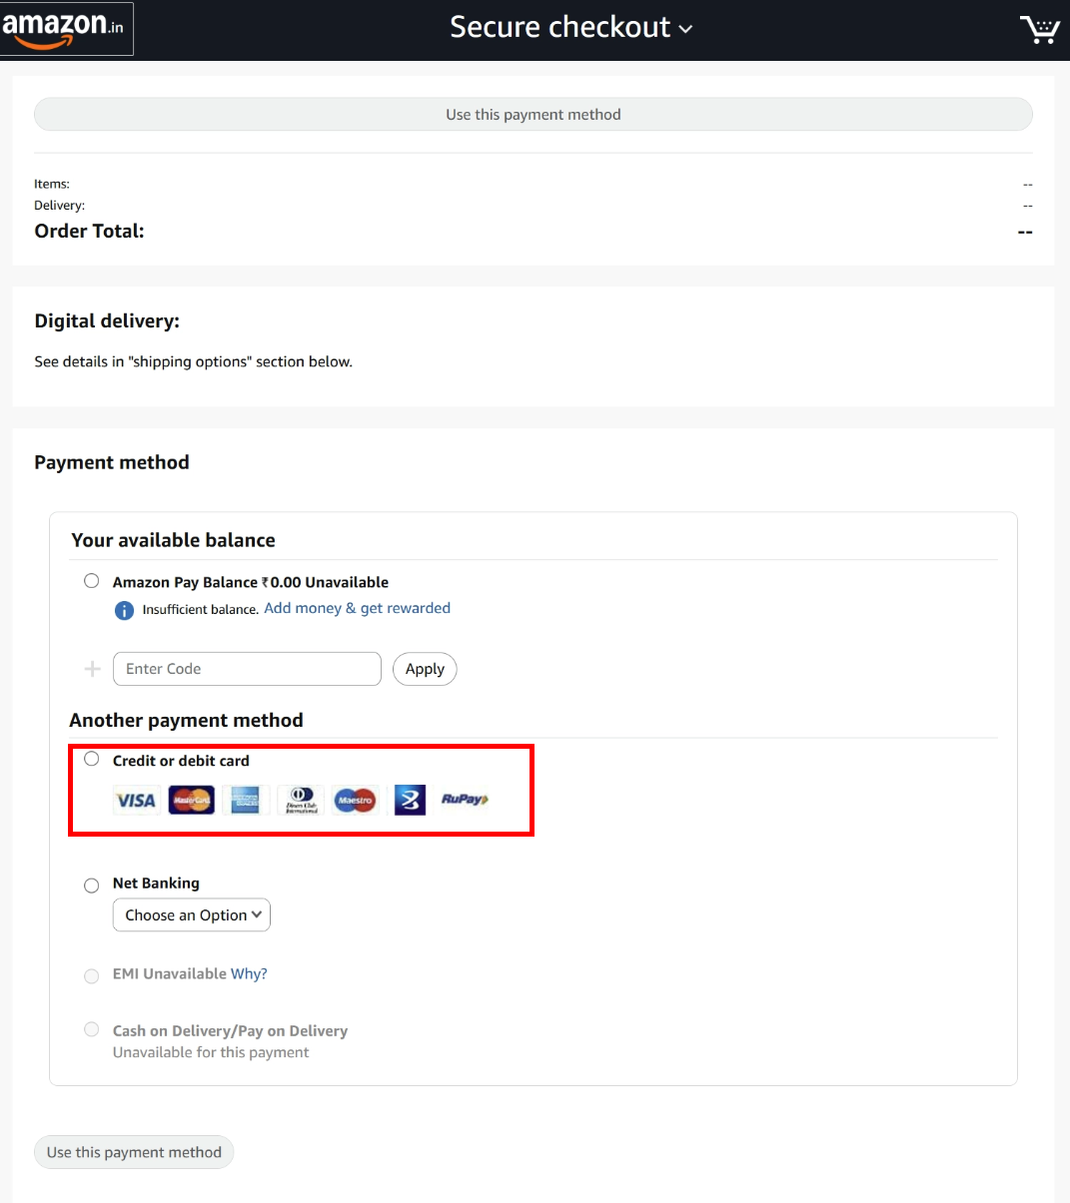Image resolution: width=1070 pixels, height=1203 pixels.
Task: Click the Payment method heading
Action: point(112,462)
